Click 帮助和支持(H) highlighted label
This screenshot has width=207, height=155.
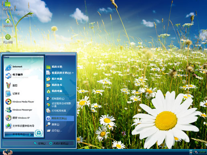pyautogui.click(x=59, y=119)
